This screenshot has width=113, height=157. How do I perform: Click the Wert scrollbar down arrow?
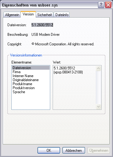pyautogui.click(x=99, y=106)
